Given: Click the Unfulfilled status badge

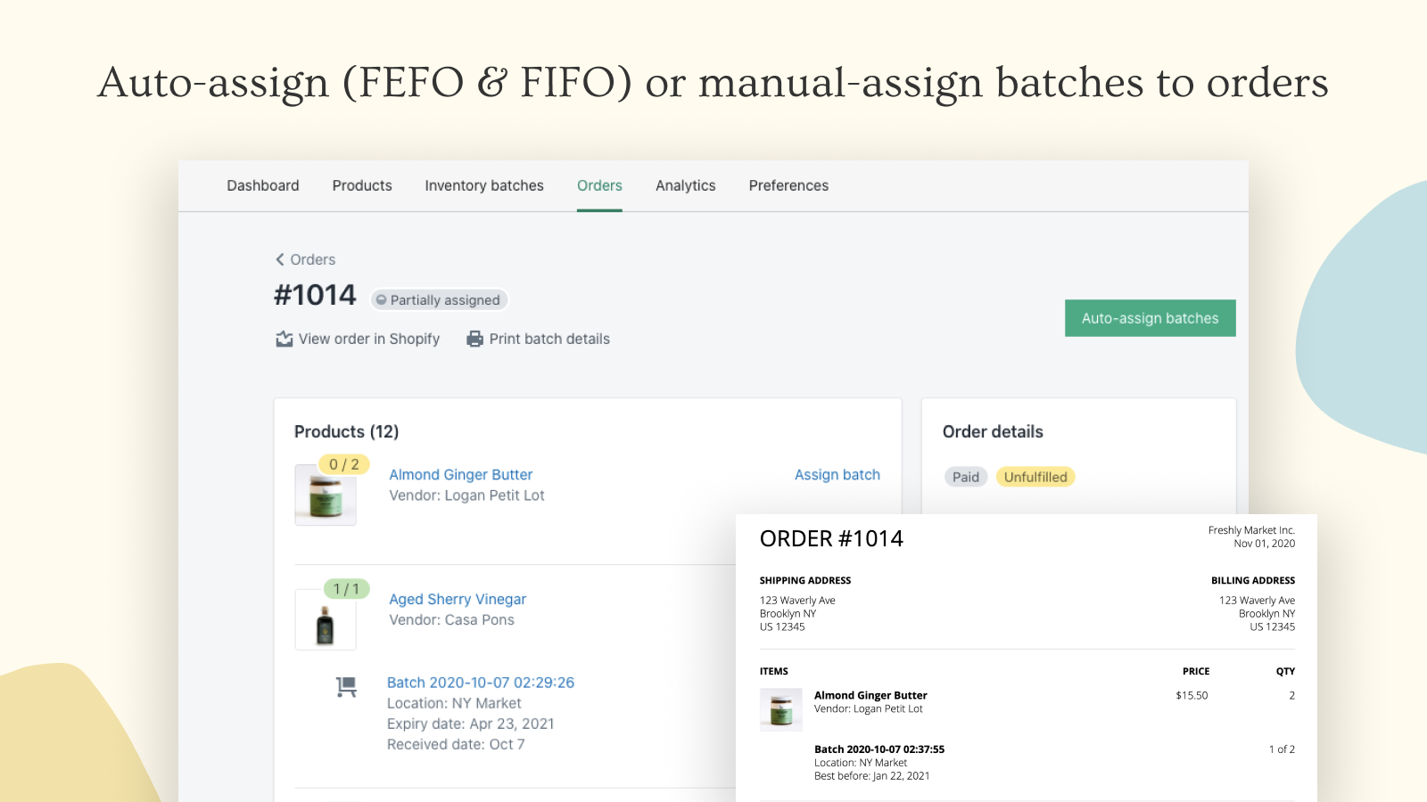Looking at the screenshot, I should 1035,477.
